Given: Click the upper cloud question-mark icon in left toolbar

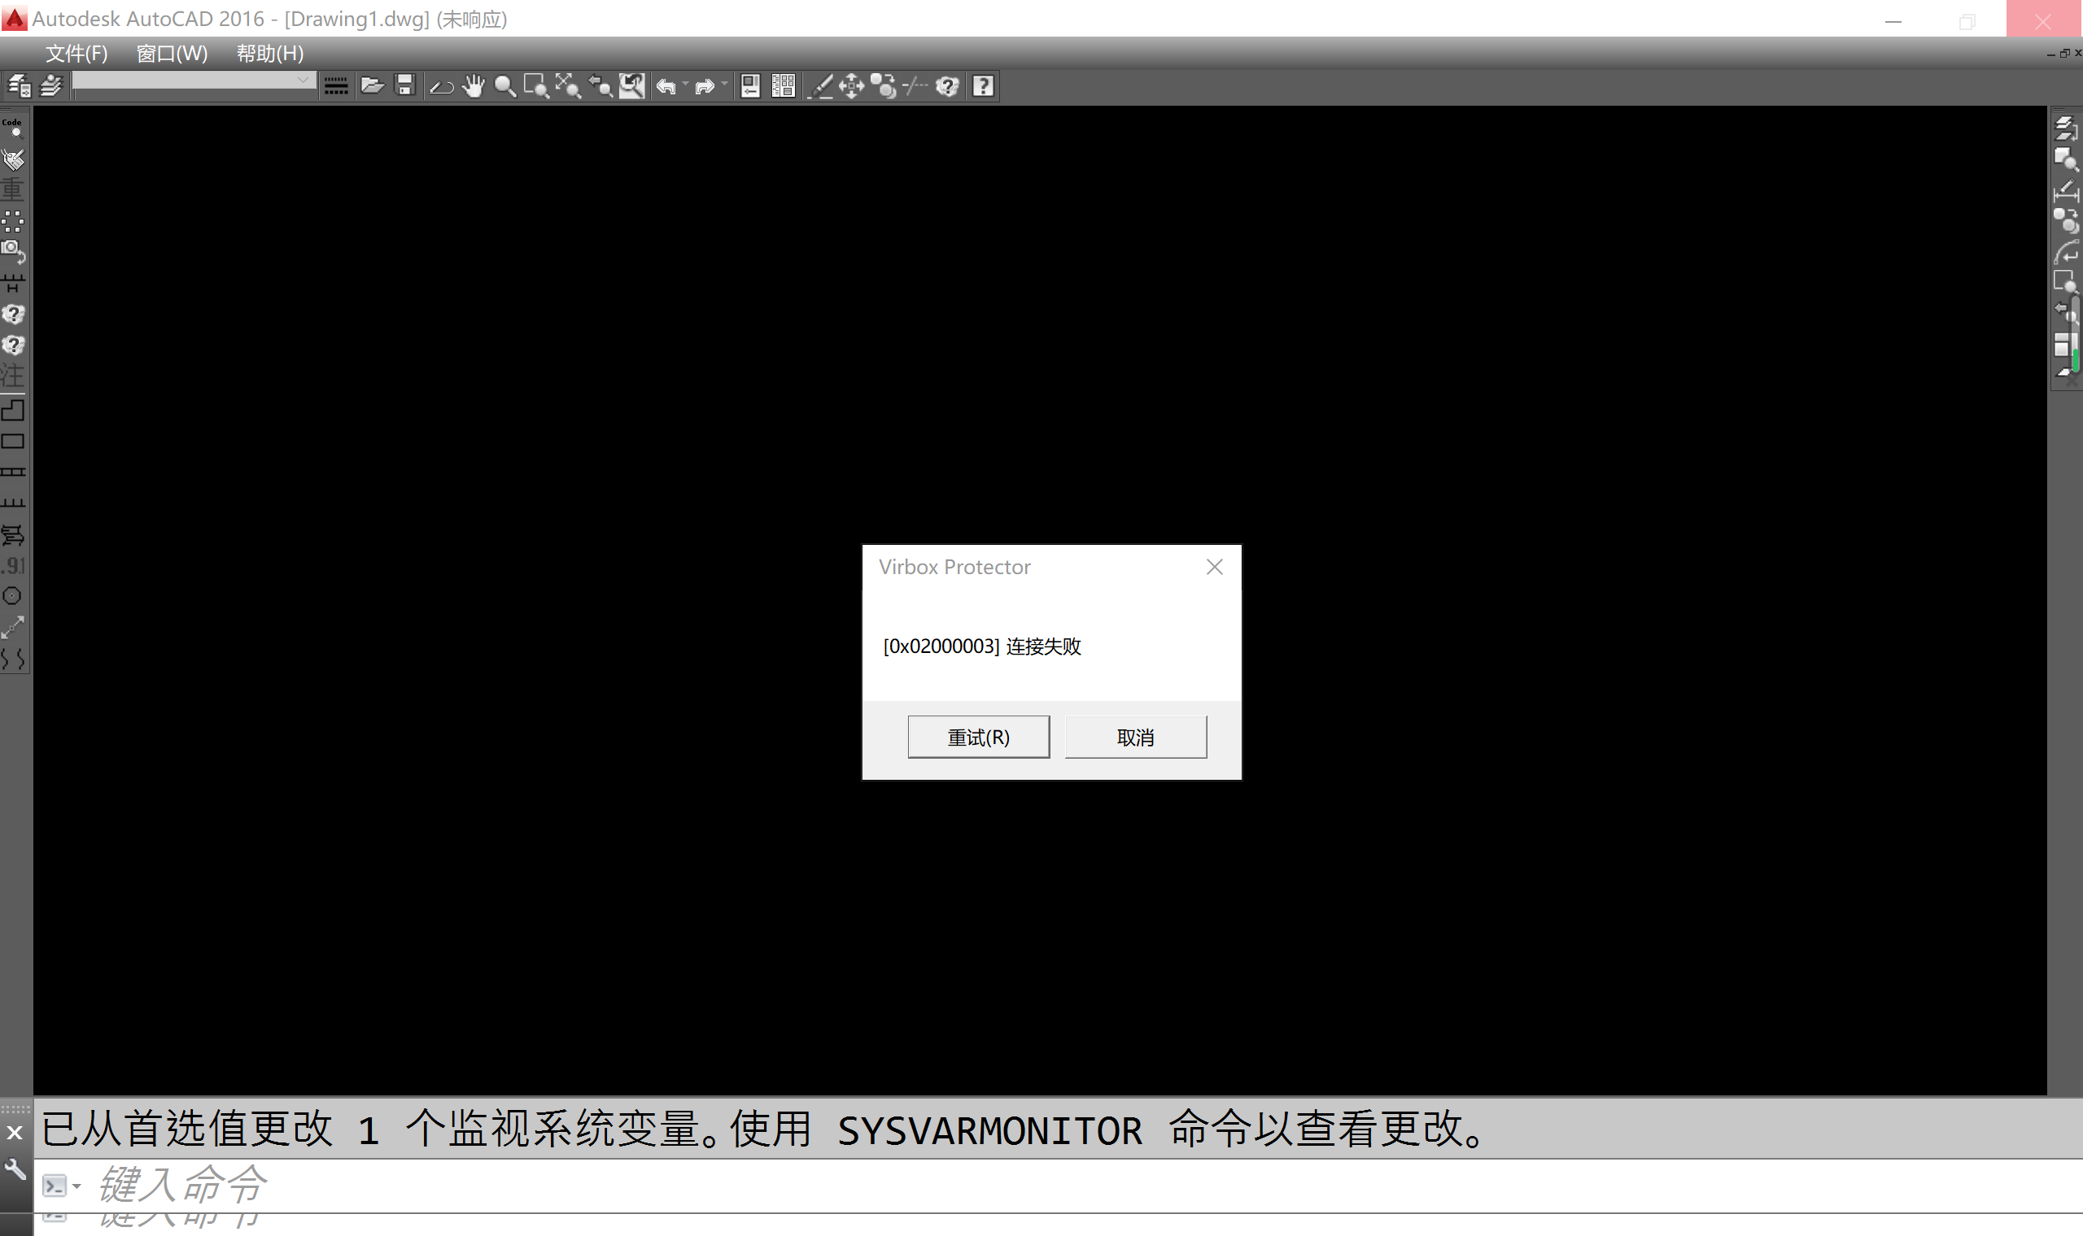Looking at the screenshot, I should click(12, 314).
